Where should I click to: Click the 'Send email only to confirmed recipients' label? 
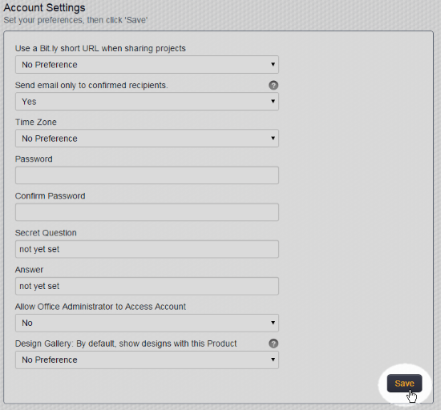click(x=91, y=85)
